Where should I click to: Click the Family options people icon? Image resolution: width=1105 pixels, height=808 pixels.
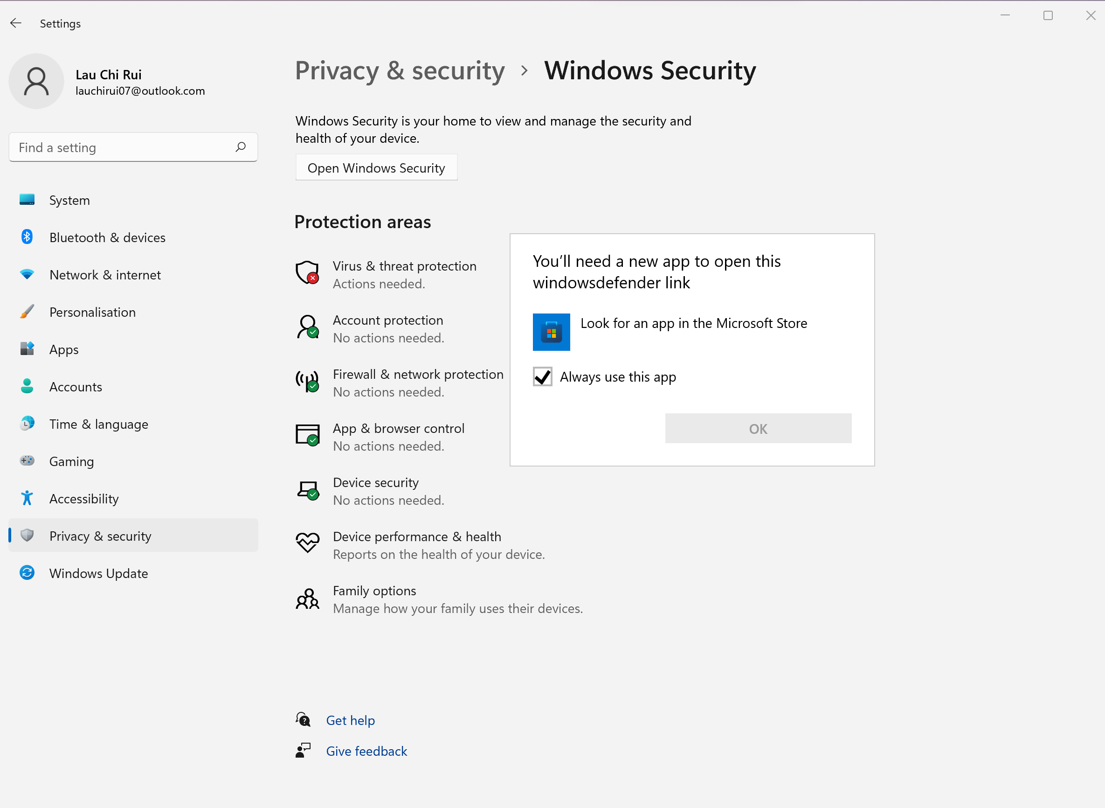pos(308,599)
